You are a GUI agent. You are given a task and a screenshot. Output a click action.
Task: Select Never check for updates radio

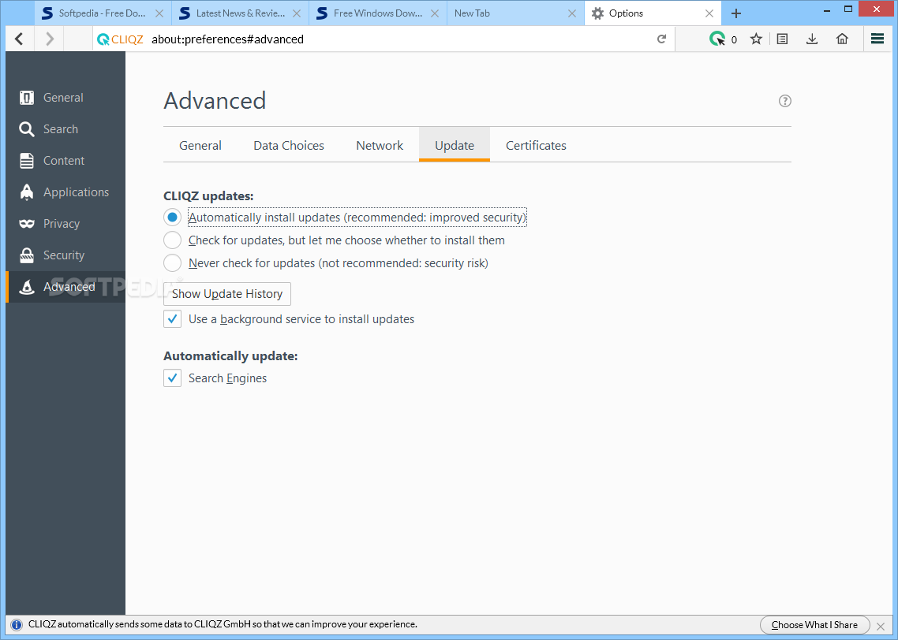pyautogui.click(x=172, y=263)
